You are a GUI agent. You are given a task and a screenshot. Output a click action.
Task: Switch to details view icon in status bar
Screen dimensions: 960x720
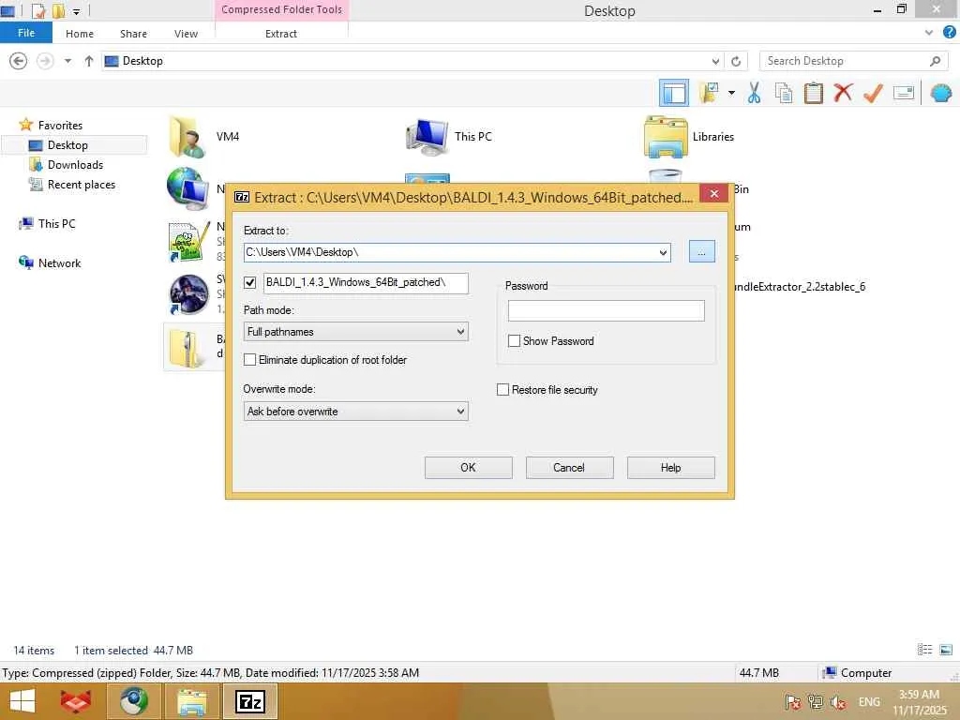coord(924,650)
